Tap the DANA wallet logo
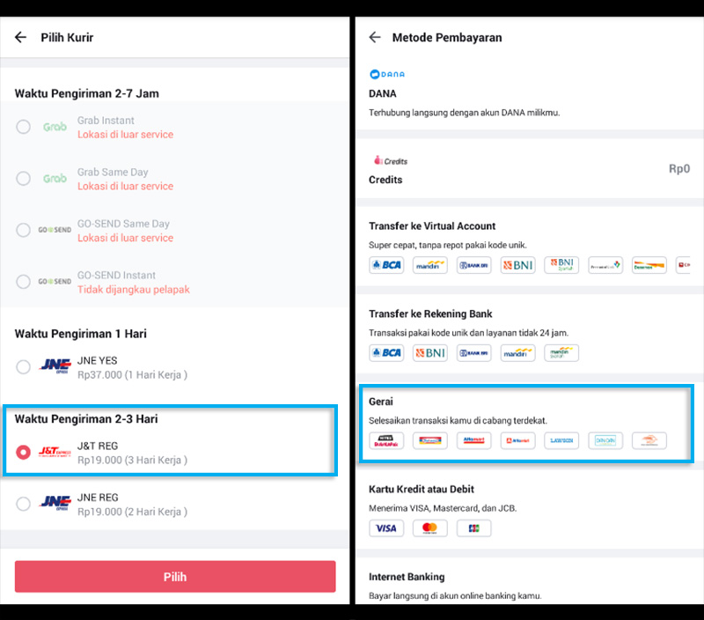 click(387, 75)
